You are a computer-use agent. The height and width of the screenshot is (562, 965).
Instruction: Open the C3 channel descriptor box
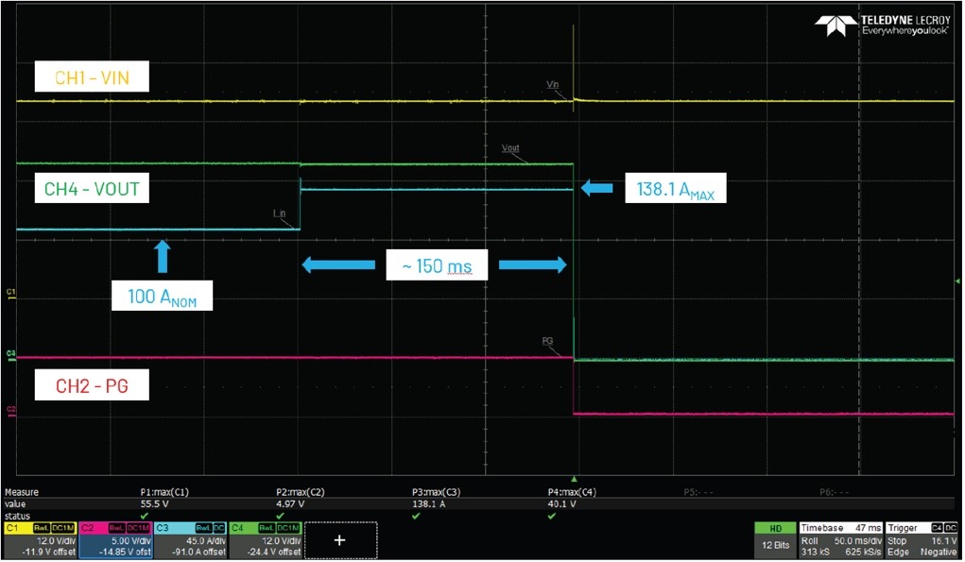[x=190, y=539]
